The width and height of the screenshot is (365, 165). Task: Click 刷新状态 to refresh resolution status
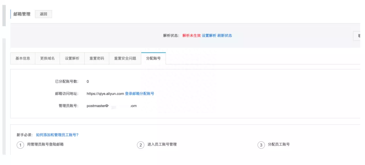click(224, 36)
